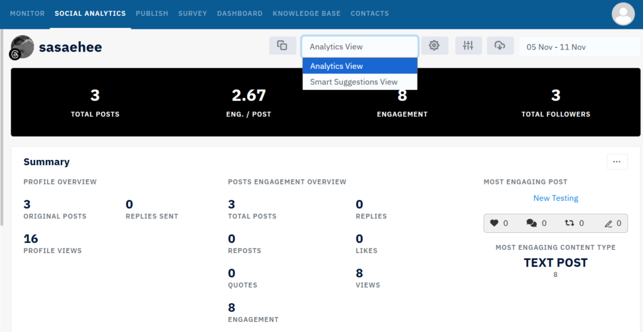The image size is (643, 332).
Task: Click the heart likes icon
Action: [494, 223]
